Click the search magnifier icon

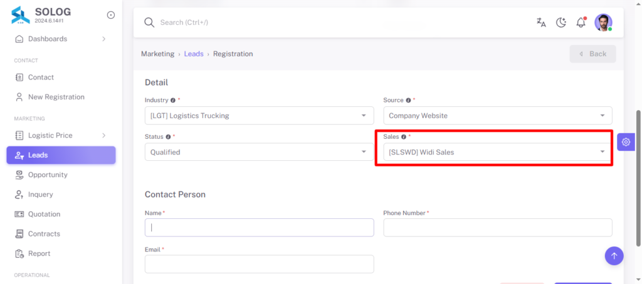(149, 22)
